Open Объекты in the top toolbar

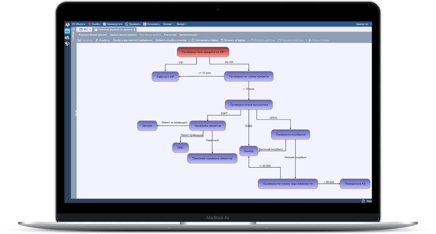[x=79, y=24]
